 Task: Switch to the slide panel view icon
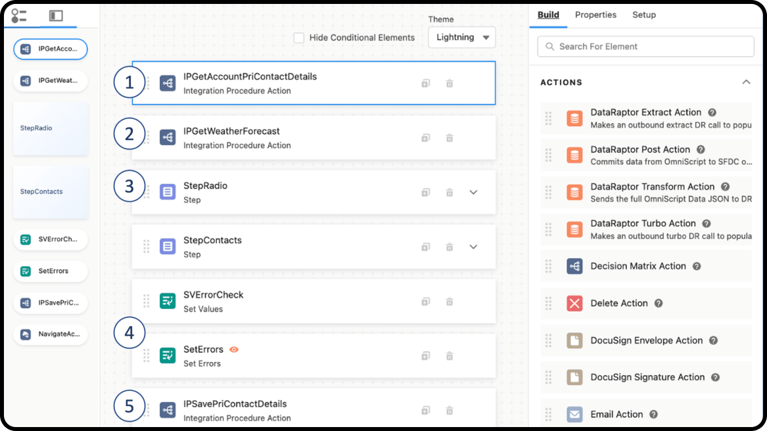click(56, 16)
